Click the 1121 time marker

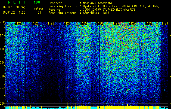tap(18, 23)
